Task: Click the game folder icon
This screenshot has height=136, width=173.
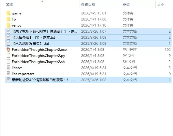Action: (8, 13)
